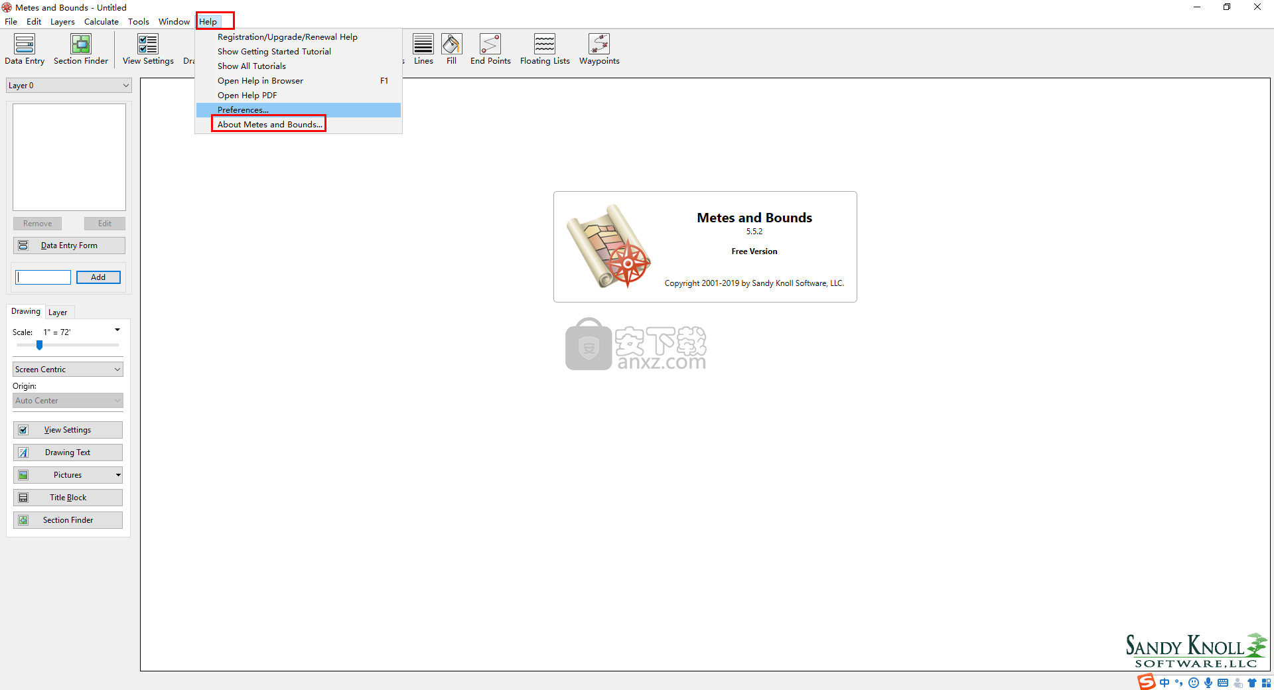Open the Window menu
Viewport: 1274px width, 690px height.
coord(174,21)
